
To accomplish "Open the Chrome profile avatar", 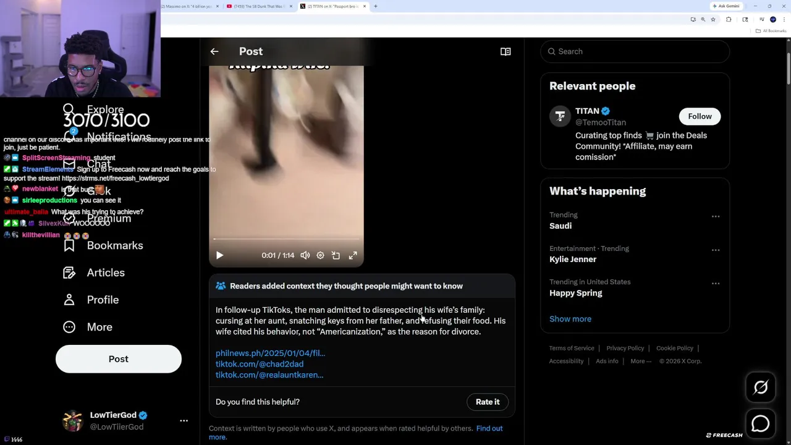I will coord(773,19).
